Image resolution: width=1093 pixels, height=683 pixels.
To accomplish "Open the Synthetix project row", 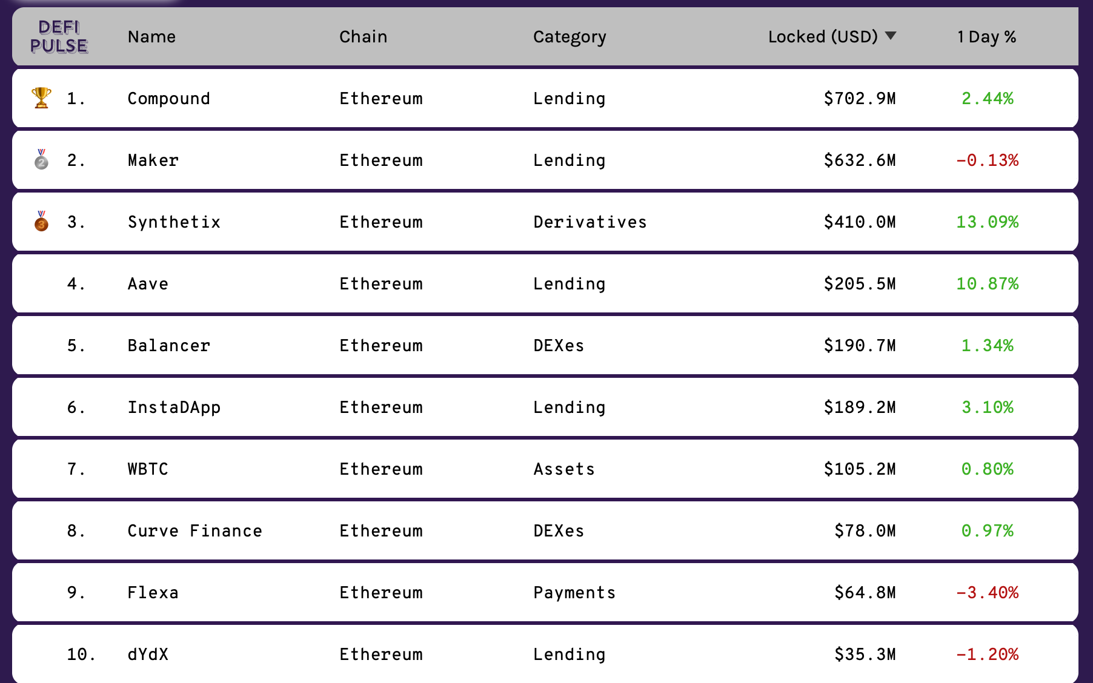I will pyautogui.click(x=174, y=222).
